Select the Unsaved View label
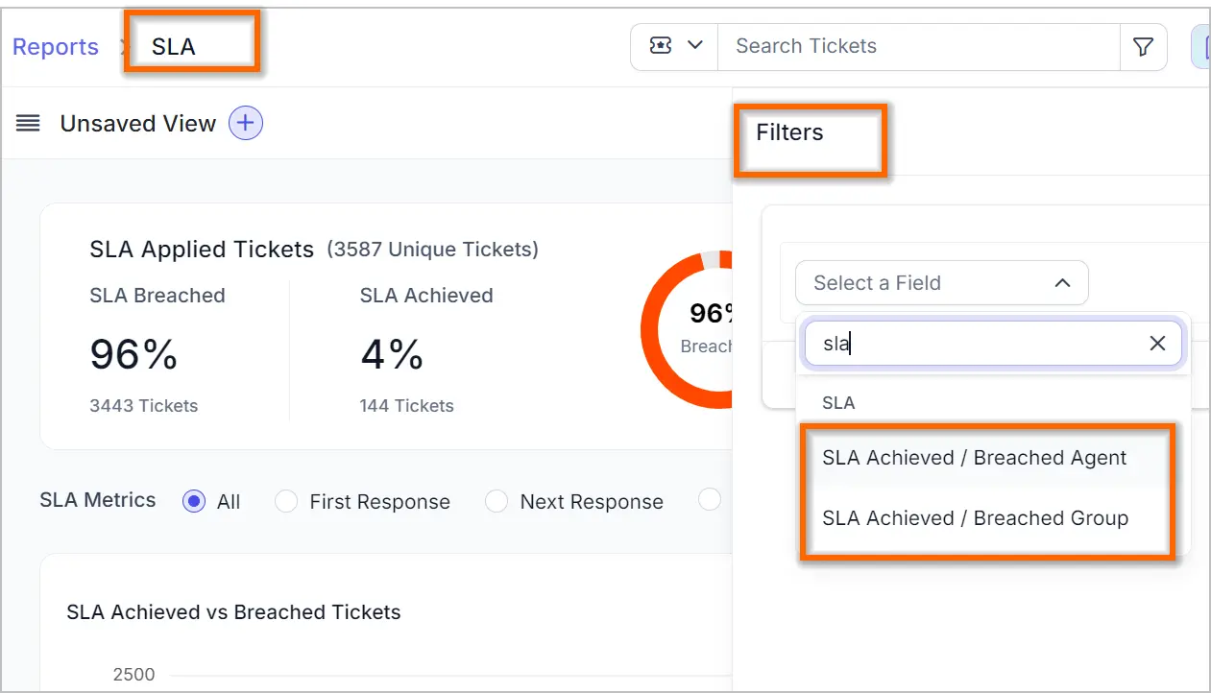Viewport: 1211px width, 693px height. click(138, 124)
